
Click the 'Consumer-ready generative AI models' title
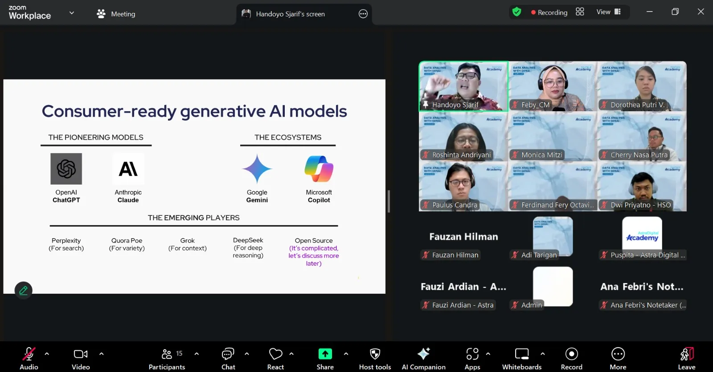coord(194,111)
